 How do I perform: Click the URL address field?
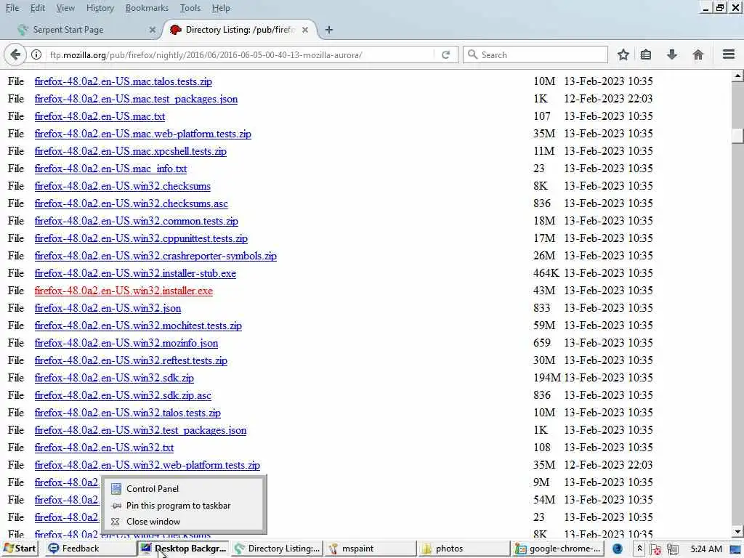pyautogui.click(x=240, y=54)
